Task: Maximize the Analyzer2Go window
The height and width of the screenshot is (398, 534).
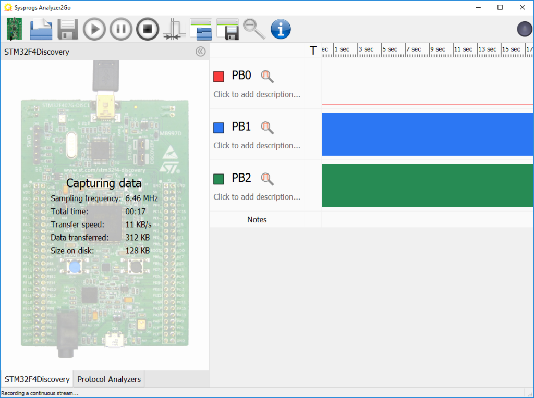Action: [x=500, y=7]
